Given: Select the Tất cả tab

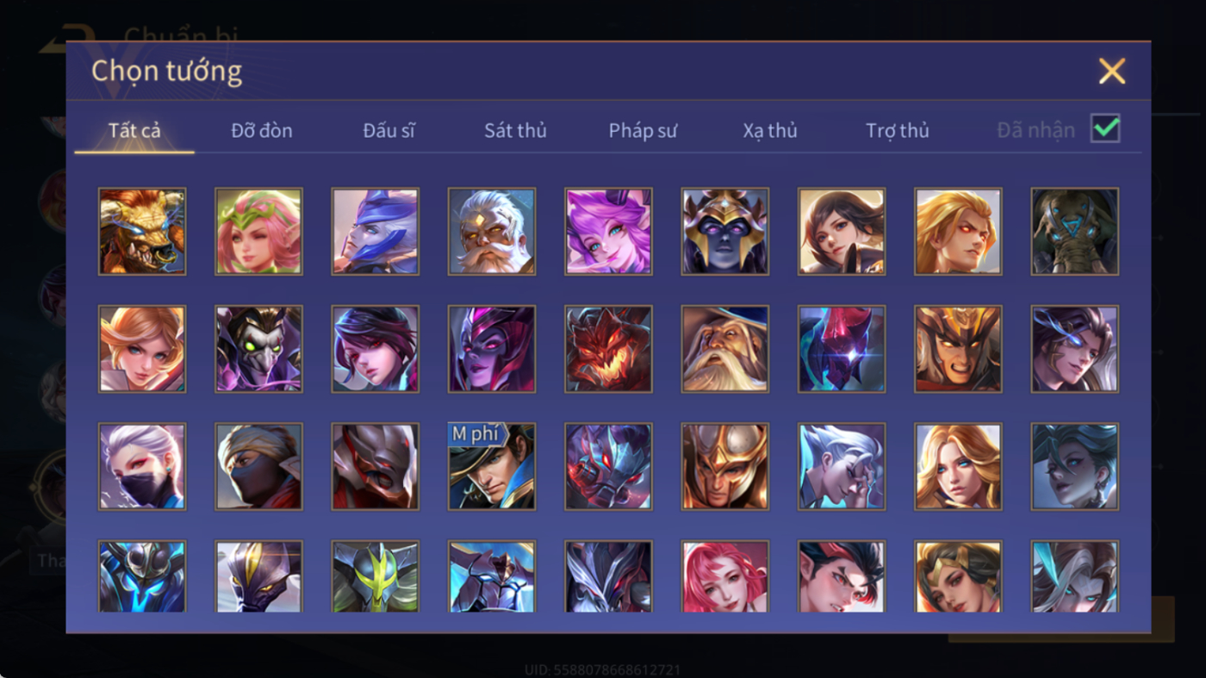Looking at the screenshot, I should tap(134, 131).
